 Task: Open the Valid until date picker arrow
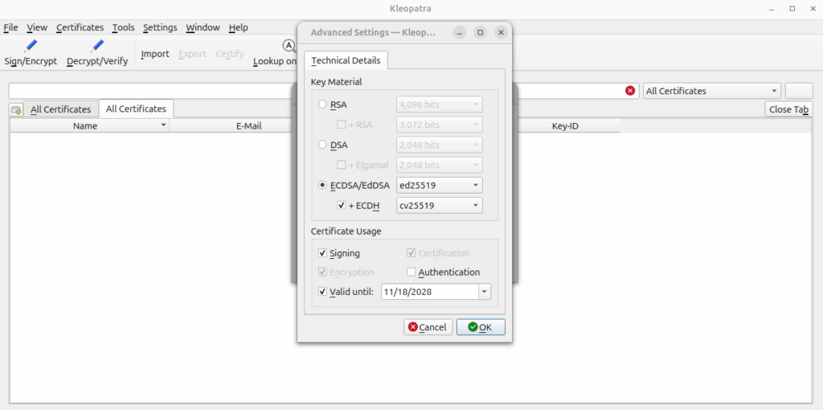[x=485, y=292]
